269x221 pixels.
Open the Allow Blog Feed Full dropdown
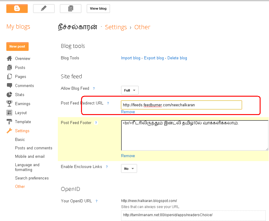point(130,90)
